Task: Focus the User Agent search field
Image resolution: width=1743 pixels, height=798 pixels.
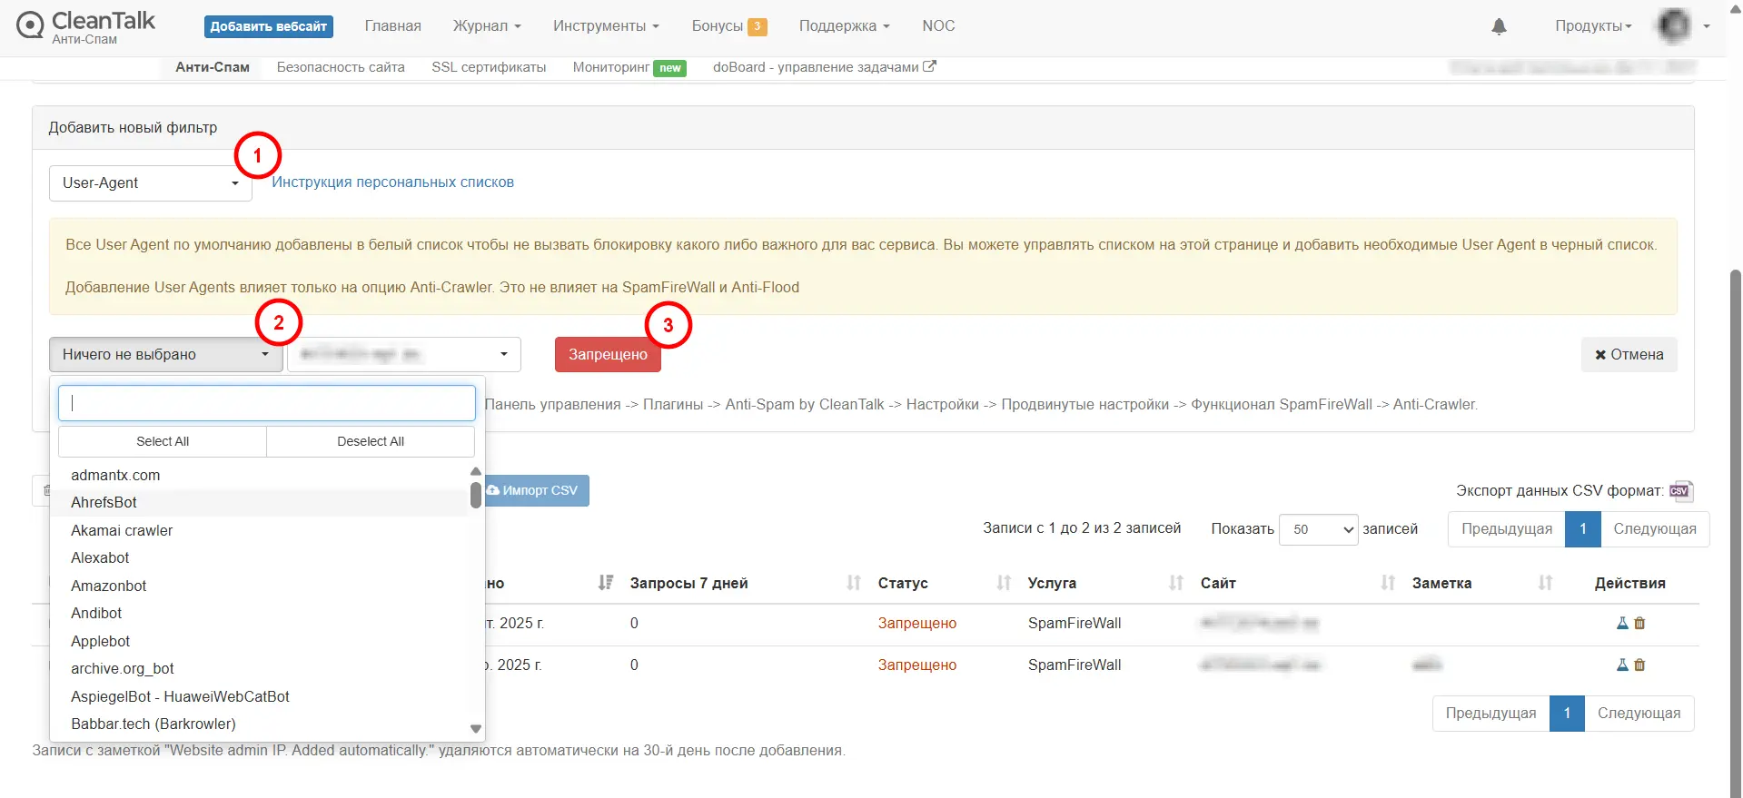Action: pos(267,403)
